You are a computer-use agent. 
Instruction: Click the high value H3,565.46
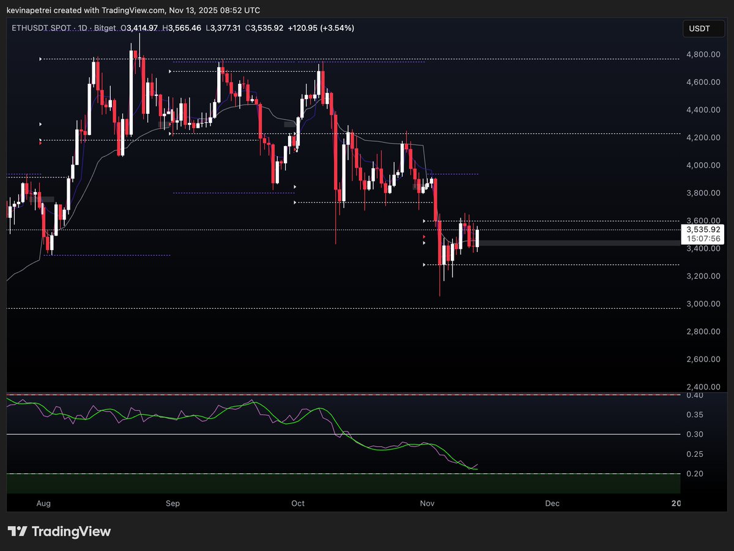tap(182, 28)
